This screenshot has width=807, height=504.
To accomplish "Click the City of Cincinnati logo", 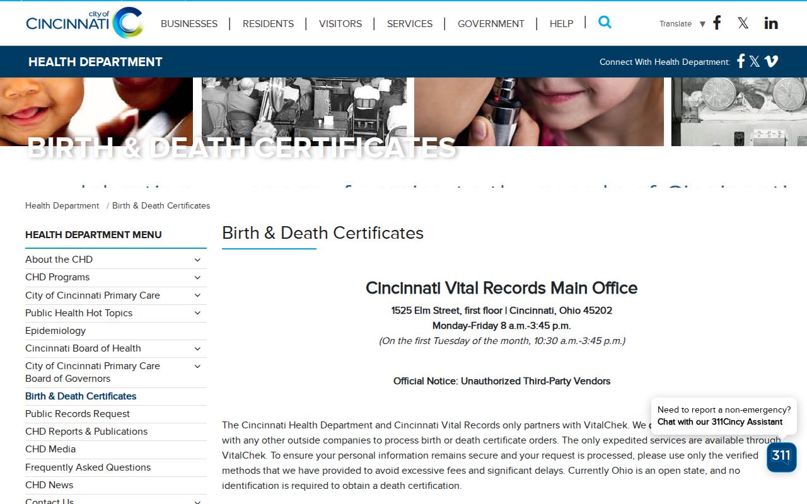I will pyautogui.click(x=84, y=23).
